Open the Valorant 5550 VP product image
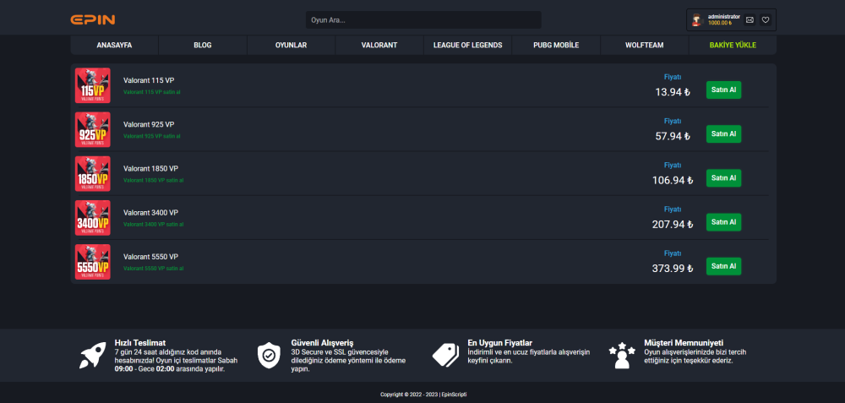 93,263
